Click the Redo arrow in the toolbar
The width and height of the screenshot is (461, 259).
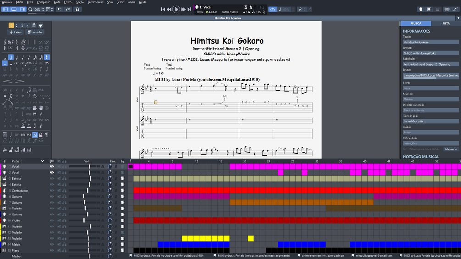point(68,9)
